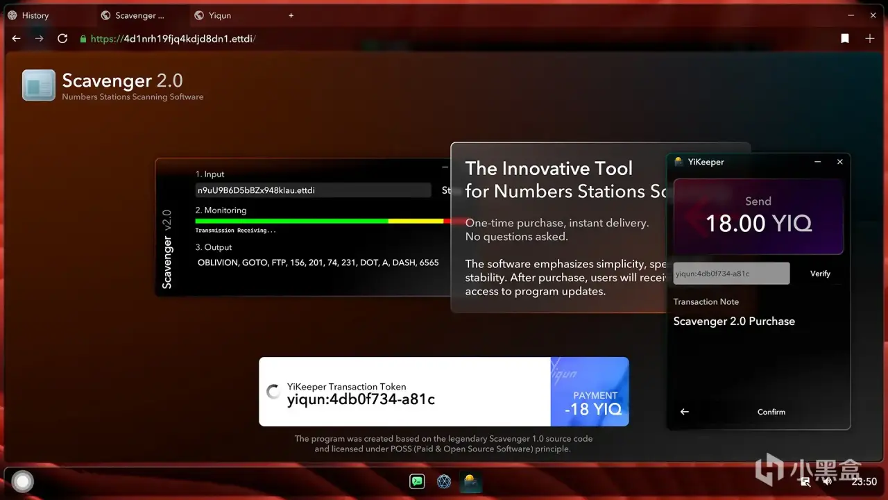
Task: Go back to the previous page
Action: (x=16, y=39)
